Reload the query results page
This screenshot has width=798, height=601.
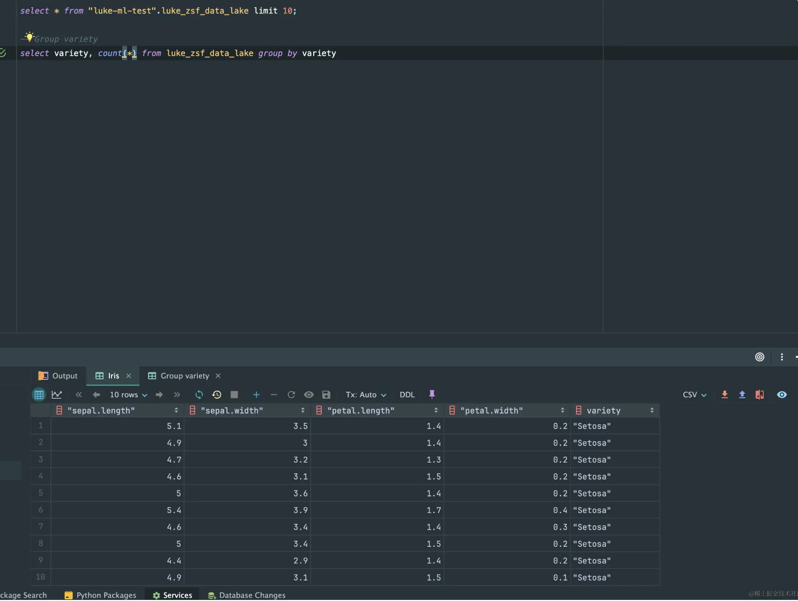(199, 395)
